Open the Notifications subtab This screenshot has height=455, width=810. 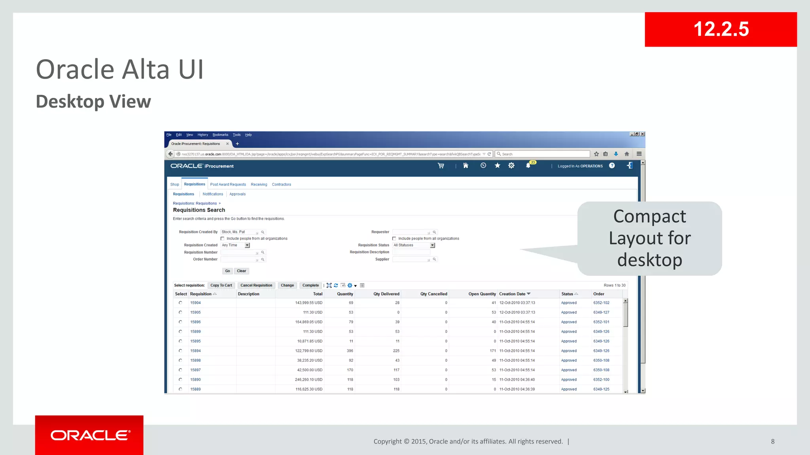[213, 194]
